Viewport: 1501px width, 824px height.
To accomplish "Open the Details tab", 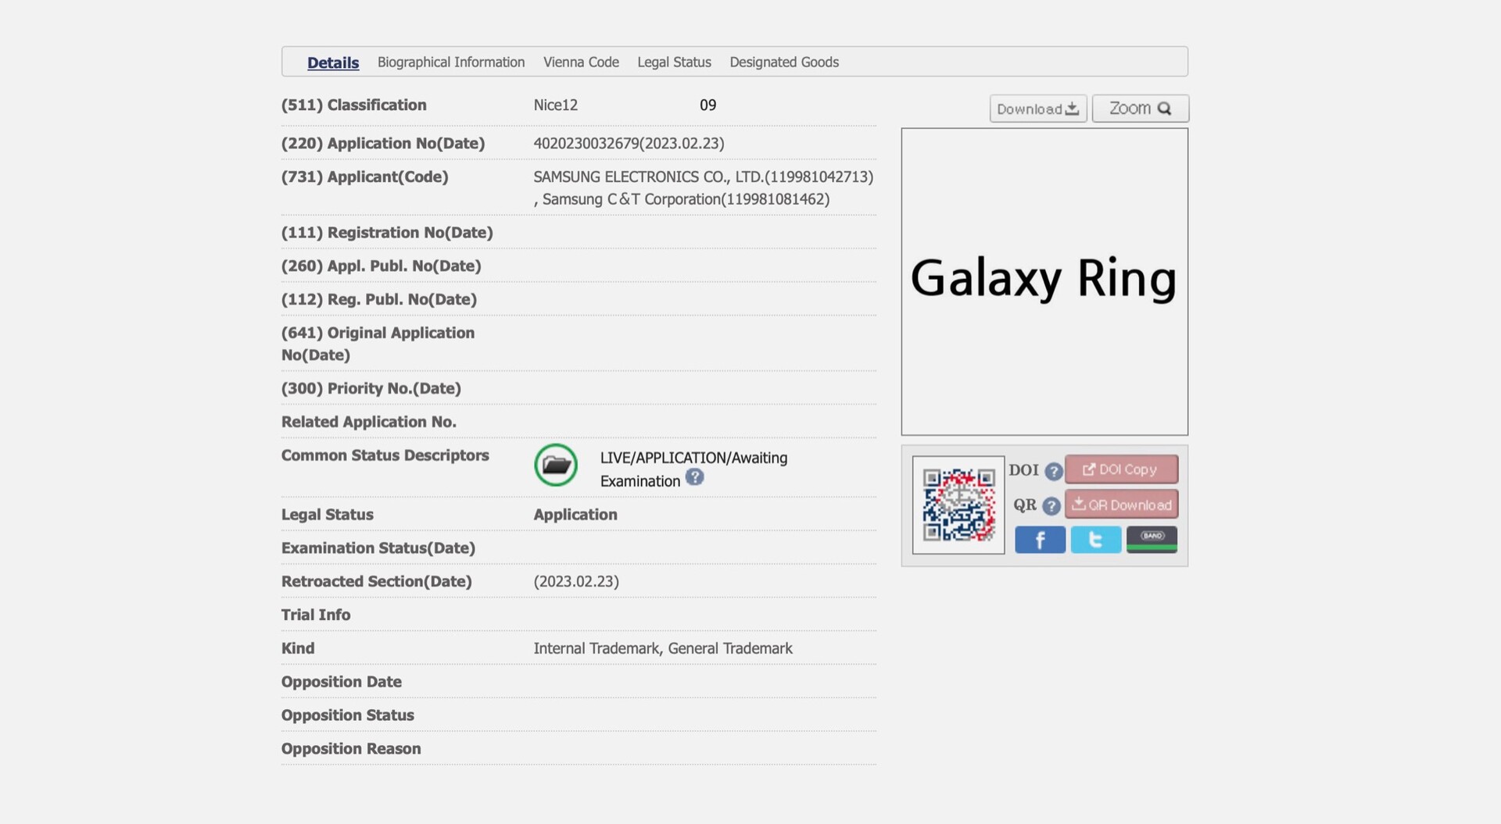I will tap(333, 62).
